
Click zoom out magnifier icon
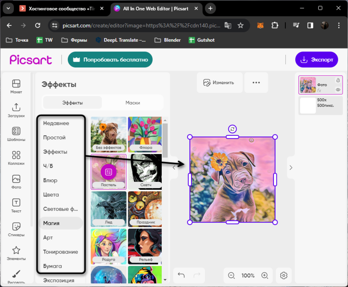click(x=231, y=275)
